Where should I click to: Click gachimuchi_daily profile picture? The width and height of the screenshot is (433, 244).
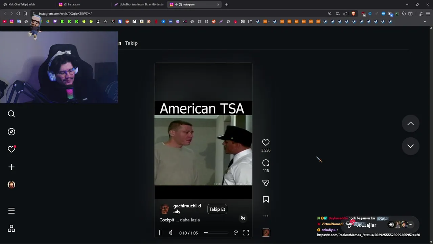(165, 209)
